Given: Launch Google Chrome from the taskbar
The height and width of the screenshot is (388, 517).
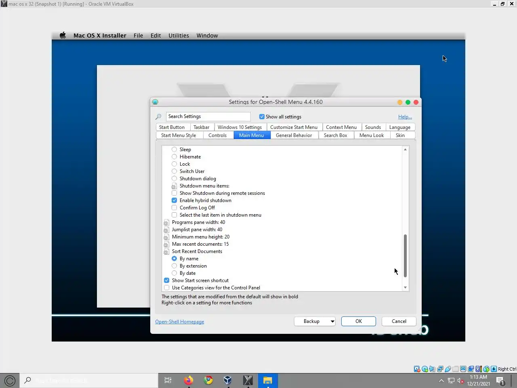Looking at the screenshot, I should pos(208,380).
